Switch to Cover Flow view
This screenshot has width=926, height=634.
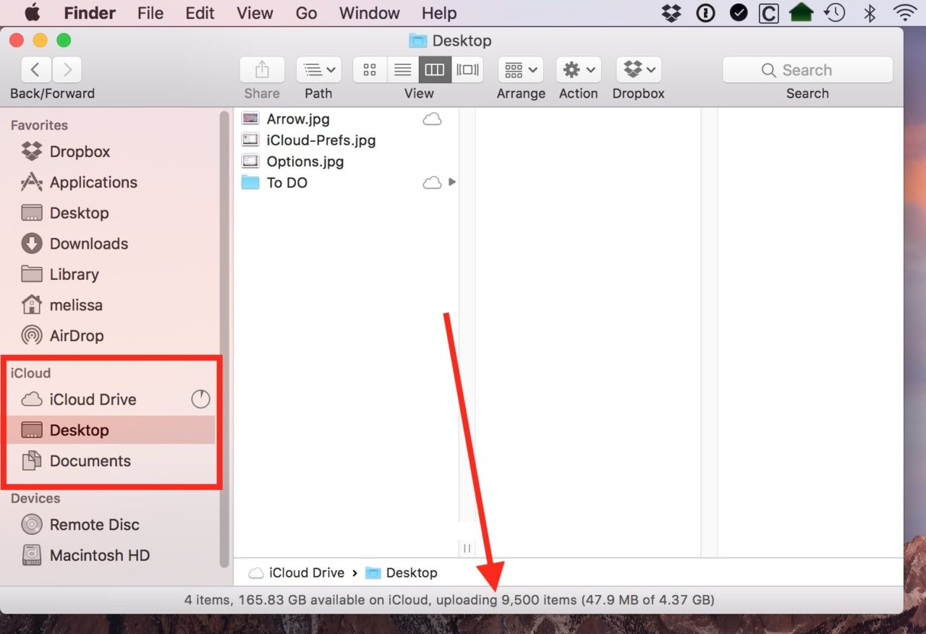pyautogui.click(x=467, y=70)
